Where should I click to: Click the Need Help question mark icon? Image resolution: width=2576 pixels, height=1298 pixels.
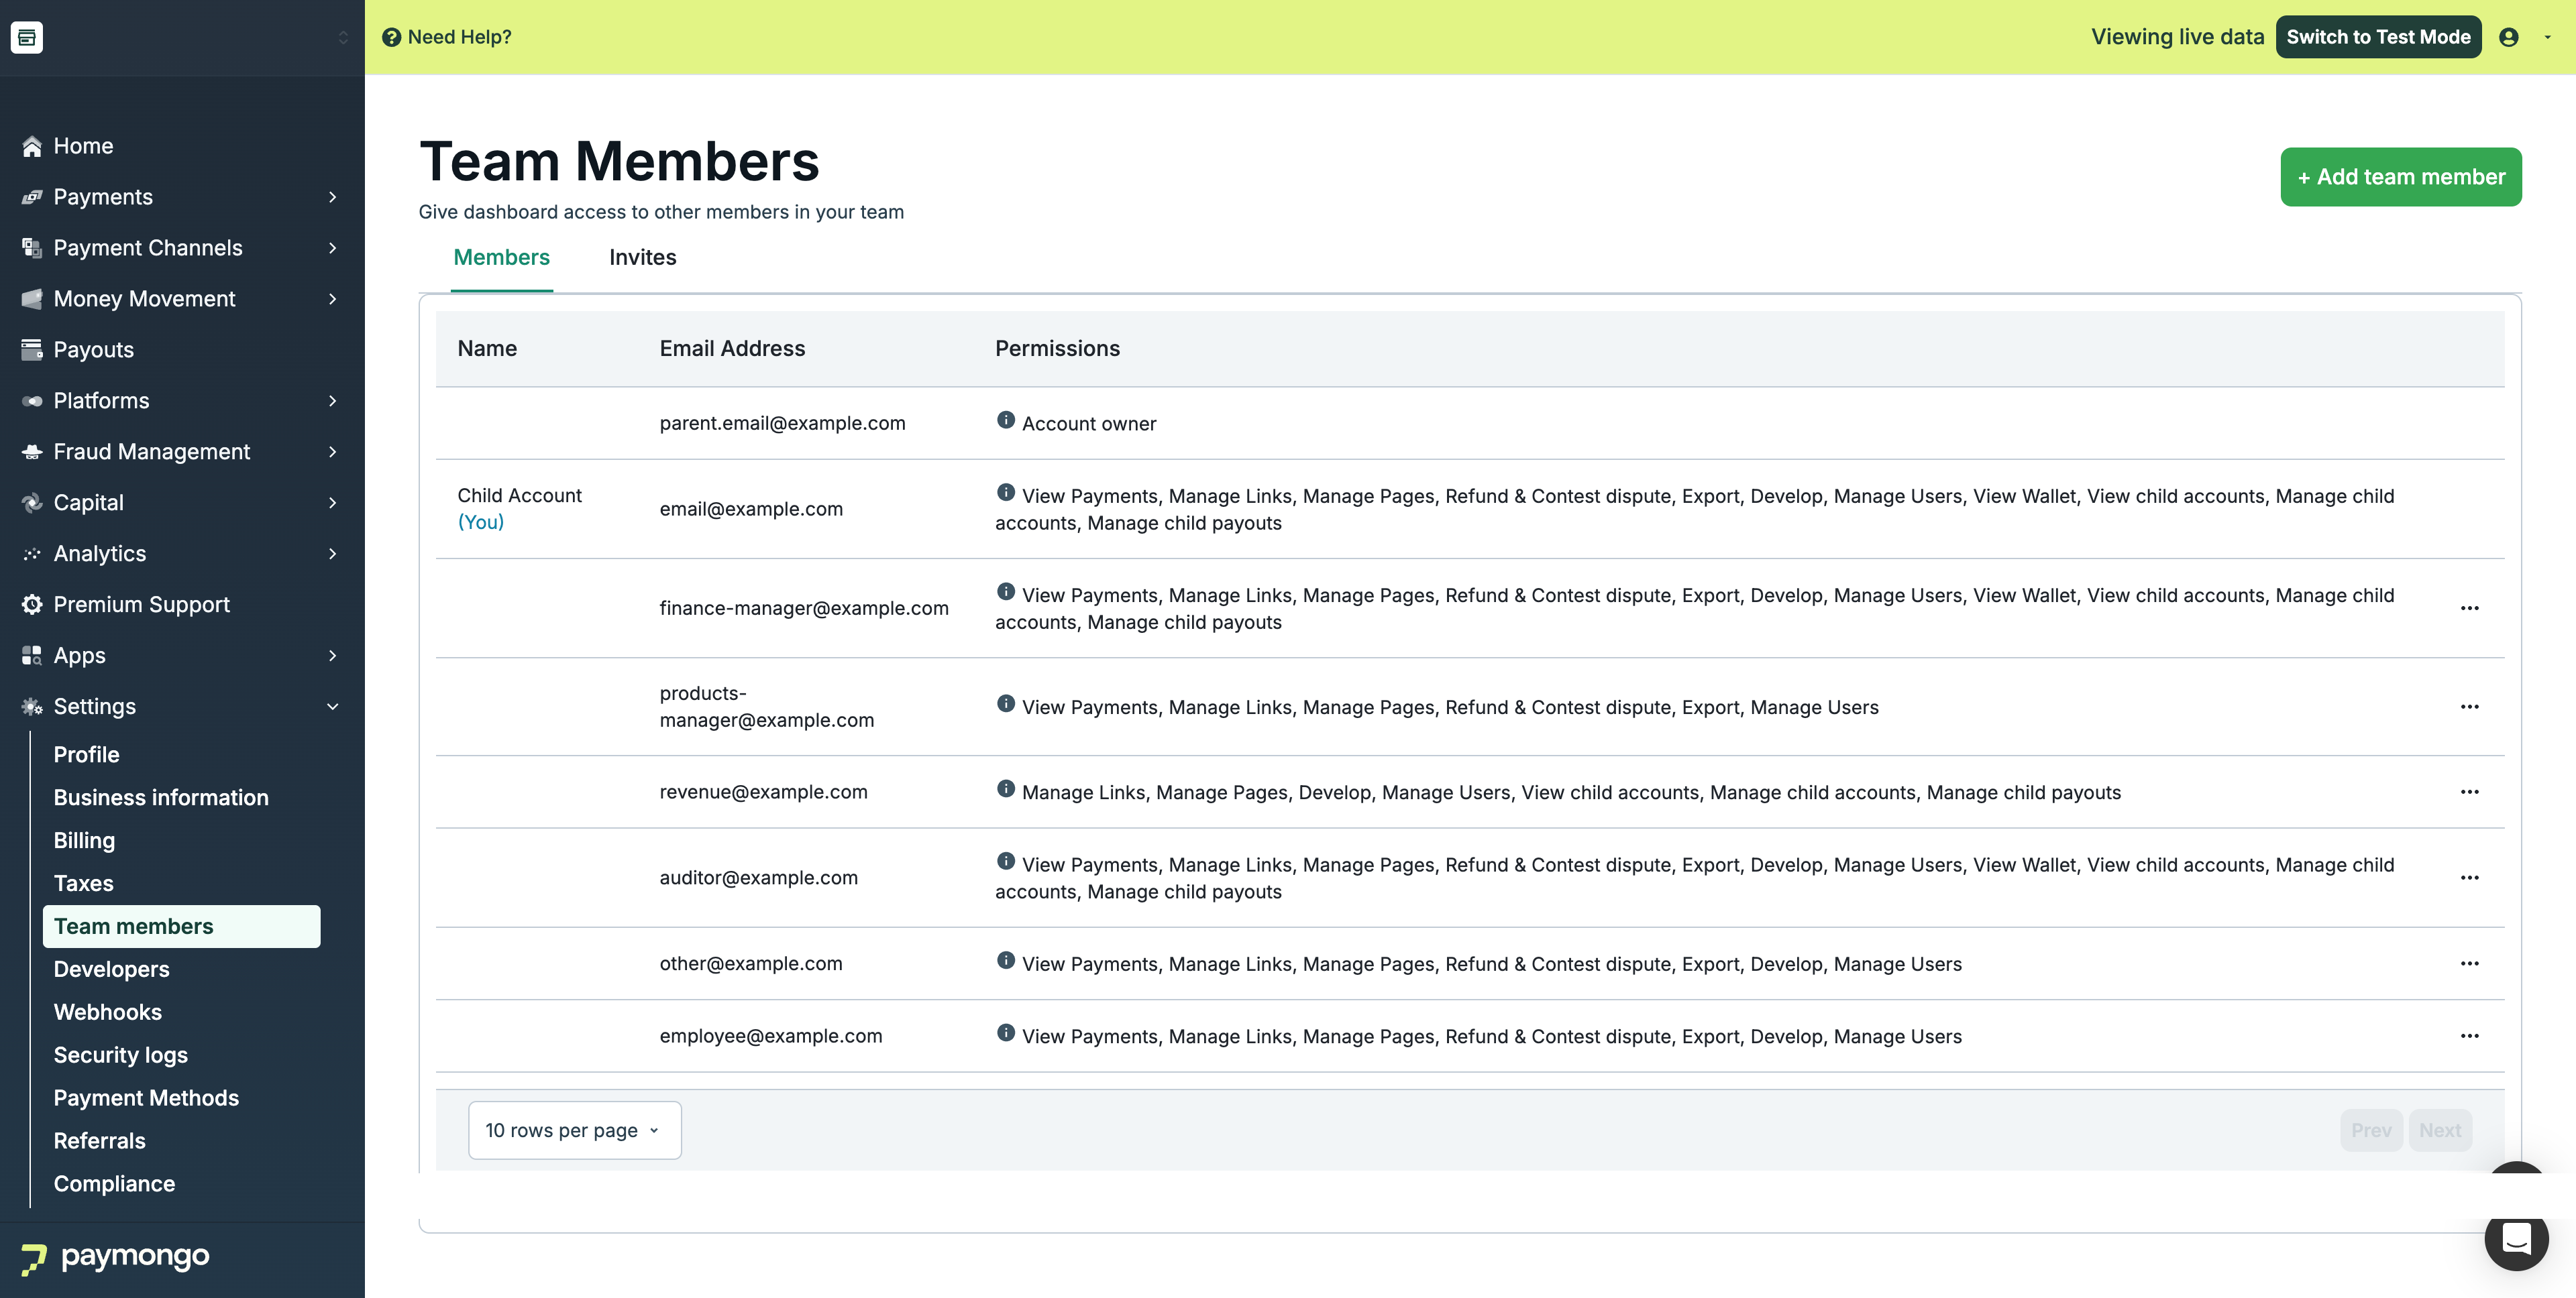click(392, 37)
